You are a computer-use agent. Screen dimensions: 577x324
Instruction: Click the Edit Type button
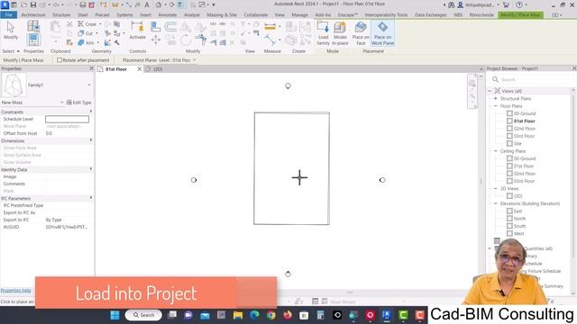click(78, 103)
